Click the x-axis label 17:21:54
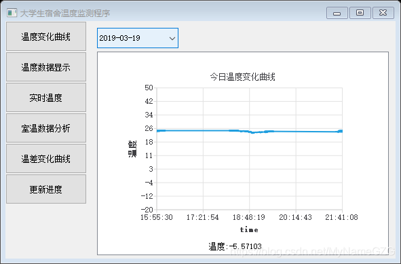 point(203,217)
